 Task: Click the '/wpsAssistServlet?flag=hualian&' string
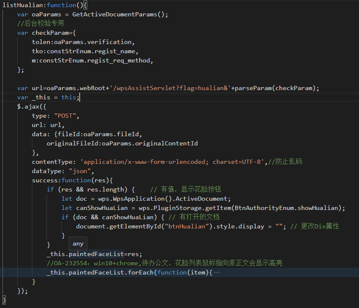pos(170,88)
